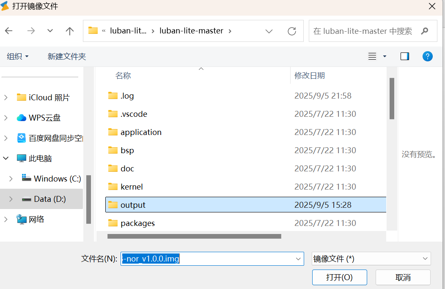Click the navigation pane scrollbar
445x289 pixels.
88,200
